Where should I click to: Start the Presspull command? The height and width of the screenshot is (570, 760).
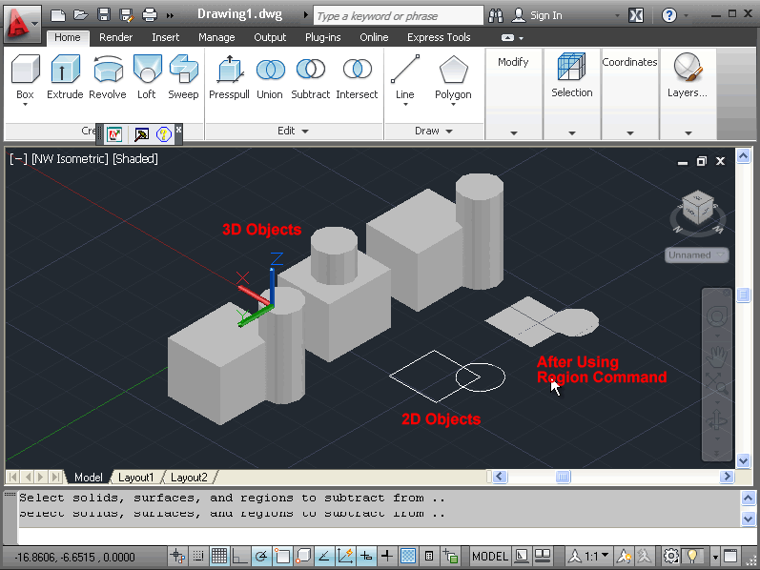point(229,77)
